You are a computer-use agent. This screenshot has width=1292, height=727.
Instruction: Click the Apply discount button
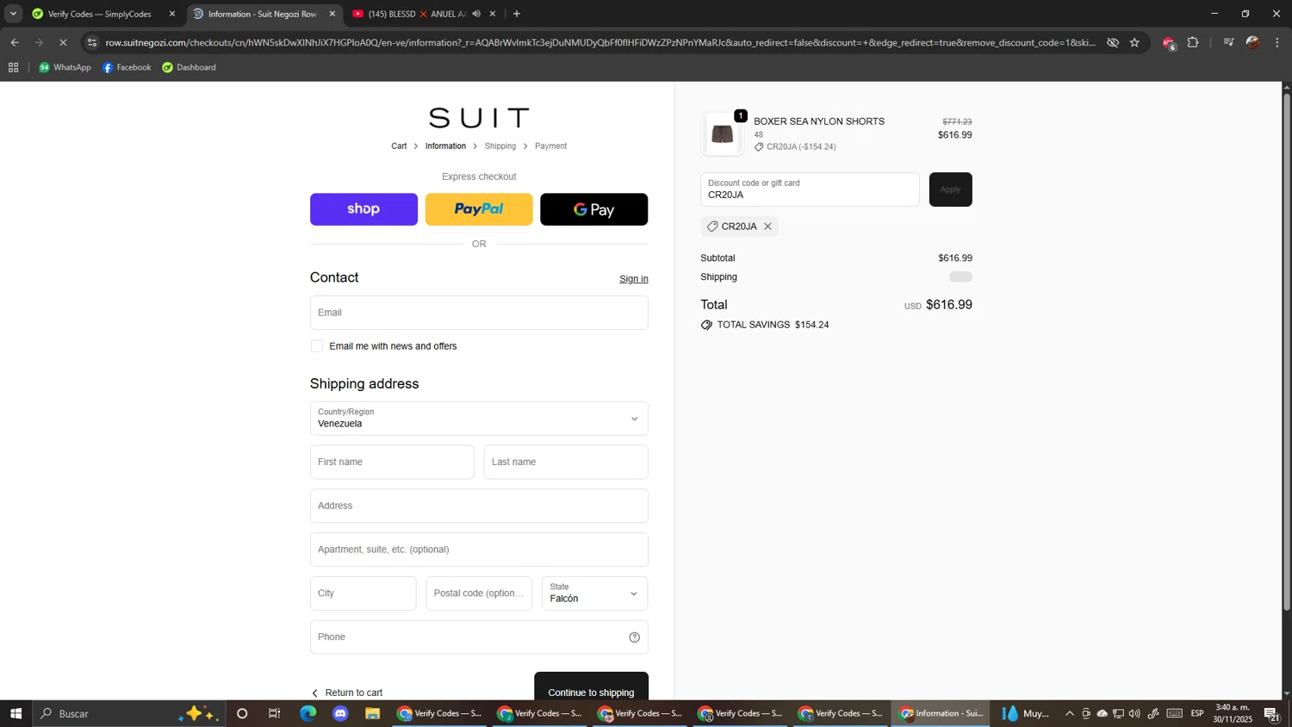[950, 190]
